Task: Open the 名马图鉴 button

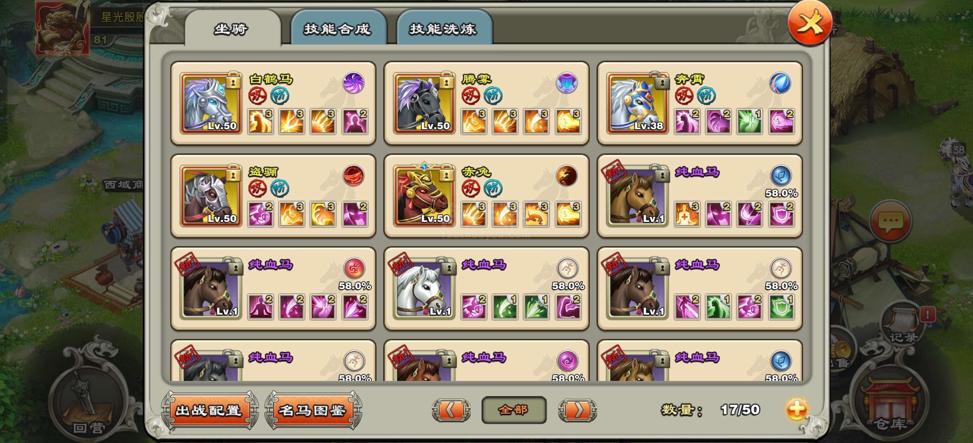Action: [312, 411]
